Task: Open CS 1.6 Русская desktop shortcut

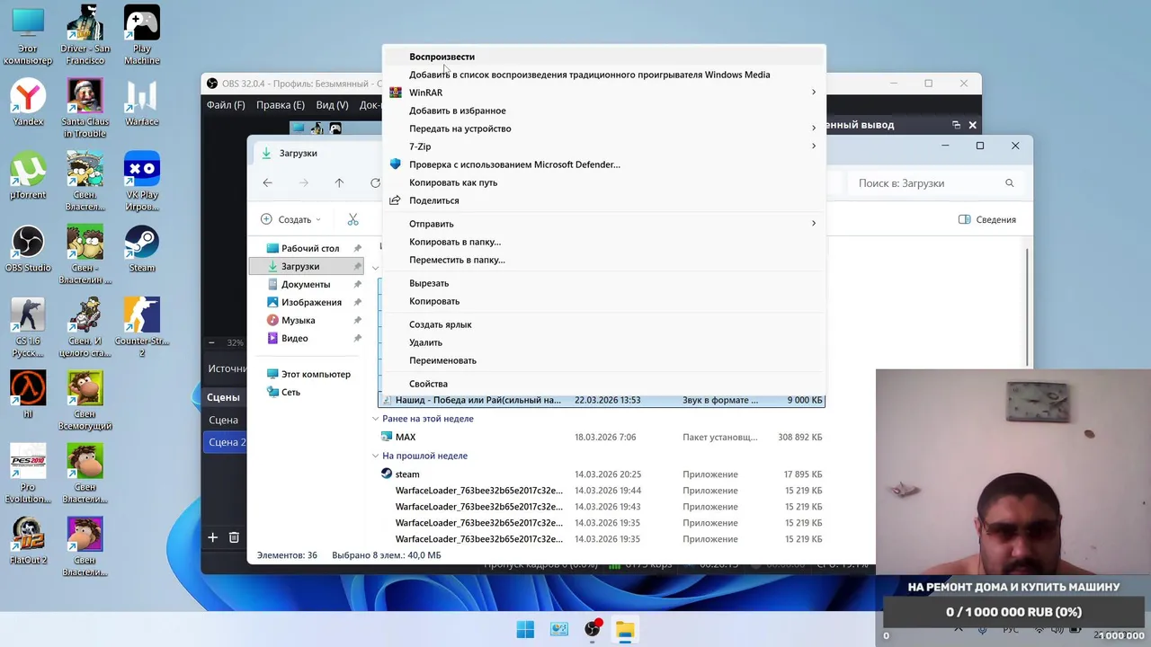Action: 28,326
